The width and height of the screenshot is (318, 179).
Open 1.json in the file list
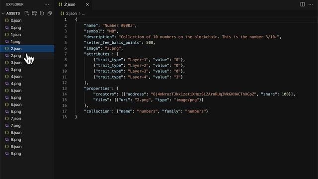click(x=27, y=34)
